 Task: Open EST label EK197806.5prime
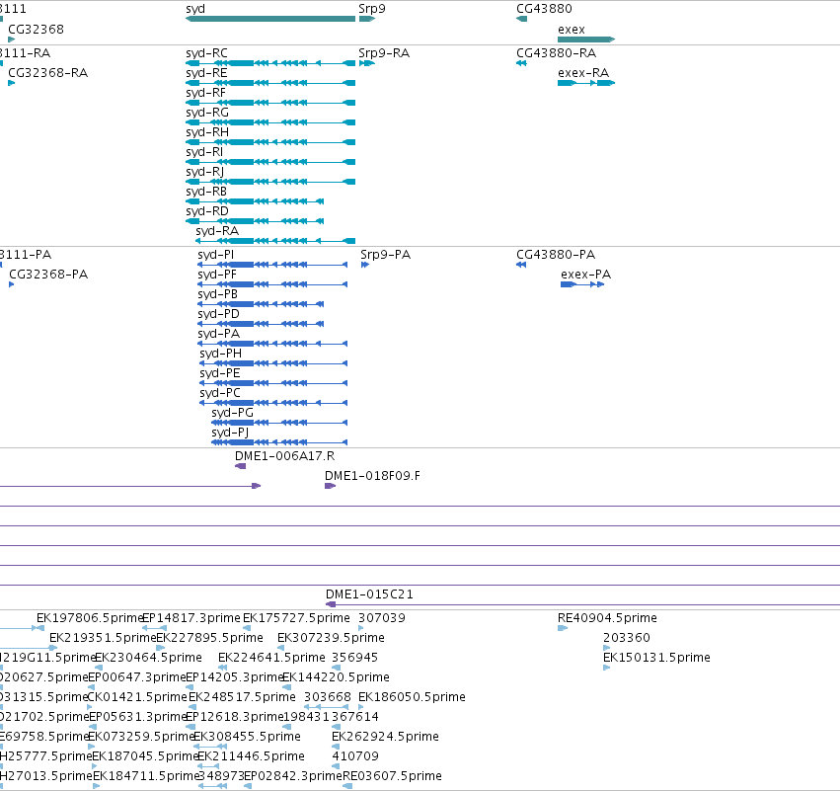[x=90, y=618]
